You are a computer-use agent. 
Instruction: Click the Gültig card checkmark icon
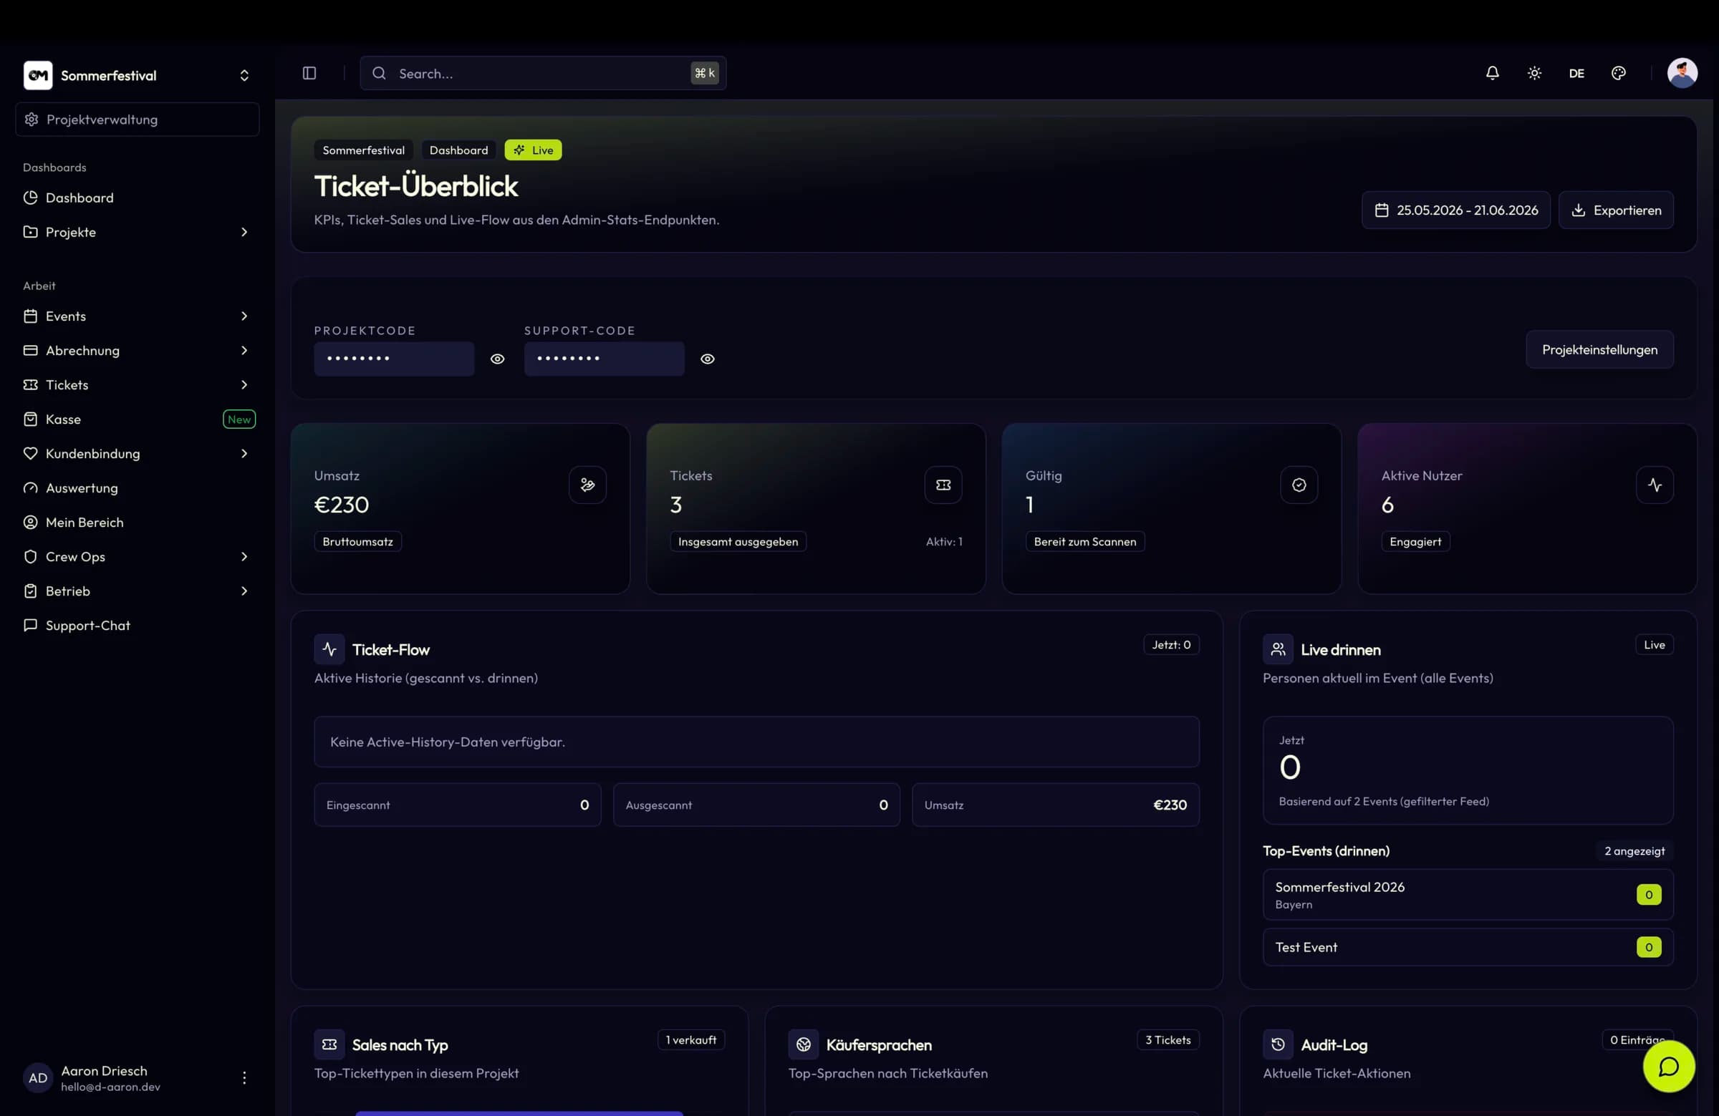point(1299,485)
